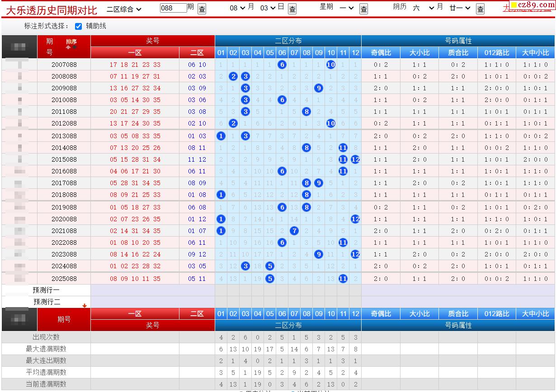Click the blue 02 ball in row 2012088
Image resolution: width=556 pixels, height=392 pixels.
(x=233, y=123)
